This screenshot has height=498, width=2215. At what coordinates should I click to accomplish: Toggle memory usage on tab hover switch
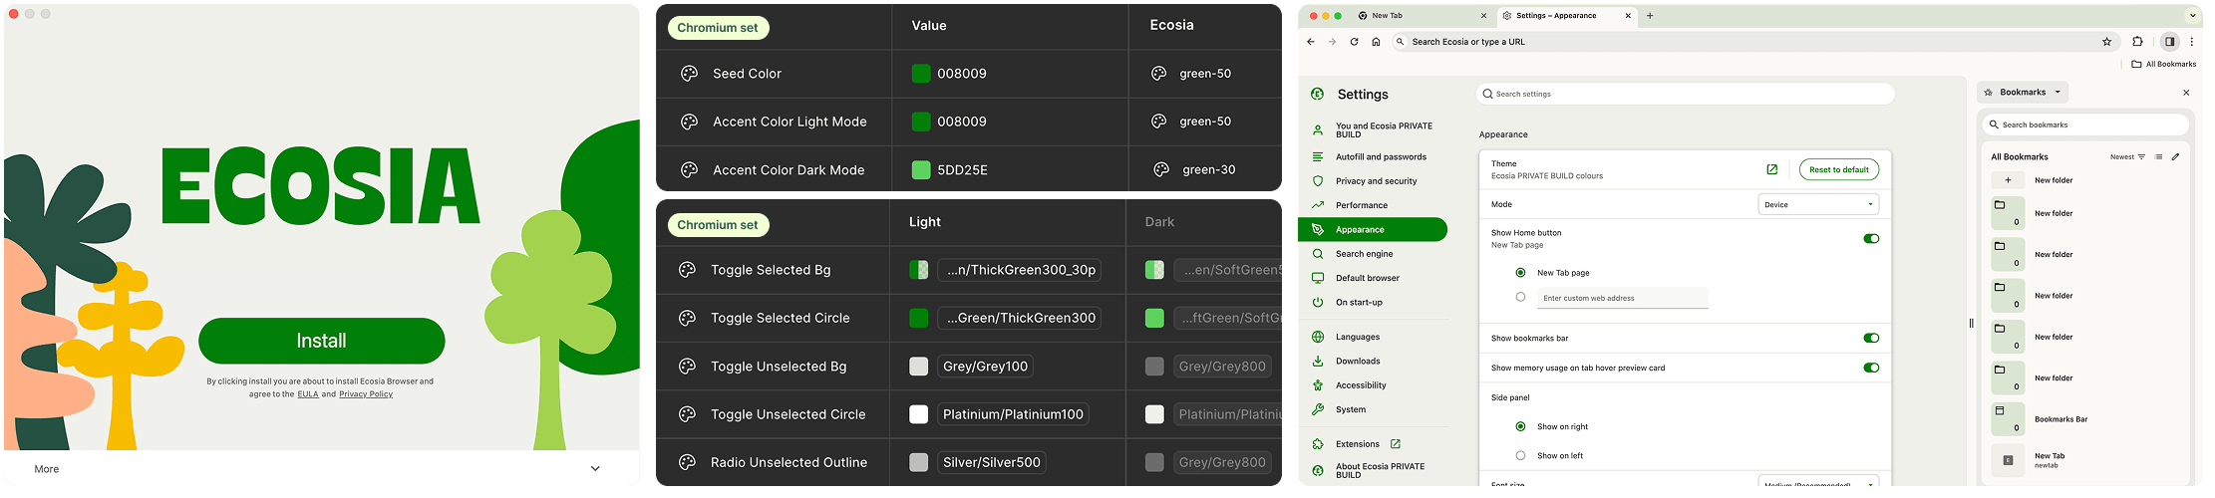coord(1871,368)
